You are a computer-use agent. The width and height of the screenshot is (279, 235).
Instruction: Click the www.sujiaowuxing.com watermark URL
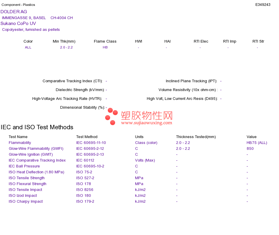coord(147,123)
